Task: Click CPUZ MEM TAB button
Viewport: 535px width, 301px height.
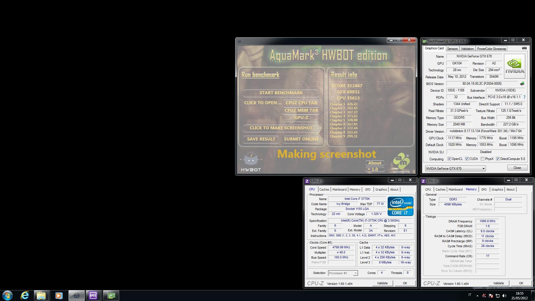Action: tap(301, 110)
